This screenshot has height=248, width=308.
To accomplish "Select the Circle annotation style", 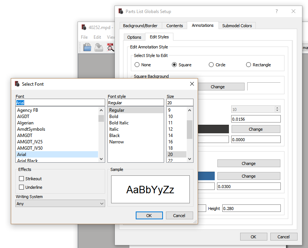I will click(x=211, y=64).
